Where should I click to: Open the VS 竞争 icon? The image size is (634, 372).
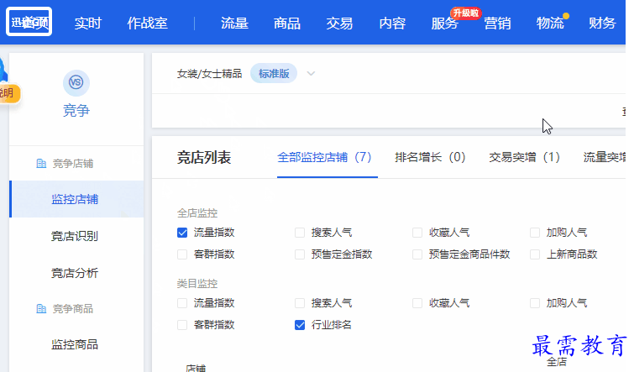(76, 82)
